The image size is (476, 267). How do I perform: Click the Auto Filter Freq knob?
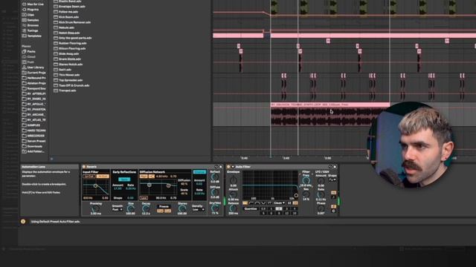tap(306, 180)
